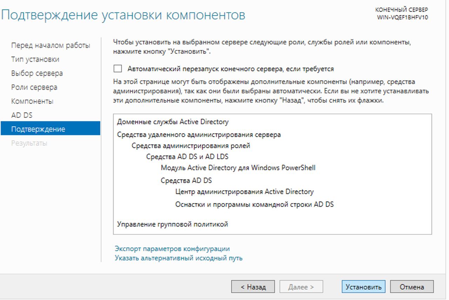449x300 pixels.
Task: Go back with the Назад button
Action: click(253, 287)
